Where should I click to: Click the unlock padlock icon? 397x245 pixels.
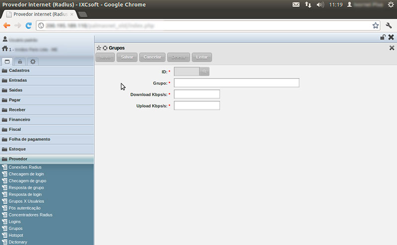click(383, 37)
